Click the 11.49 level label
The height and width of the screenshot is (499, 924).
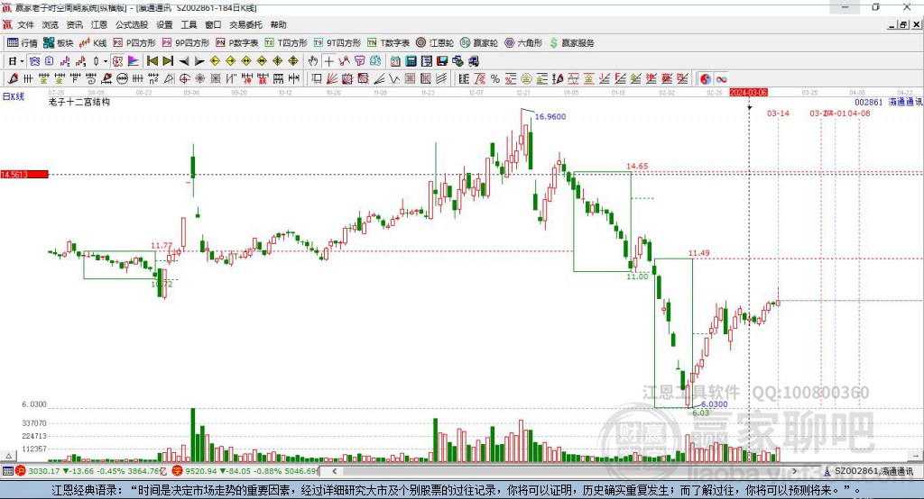click(699, 253)
